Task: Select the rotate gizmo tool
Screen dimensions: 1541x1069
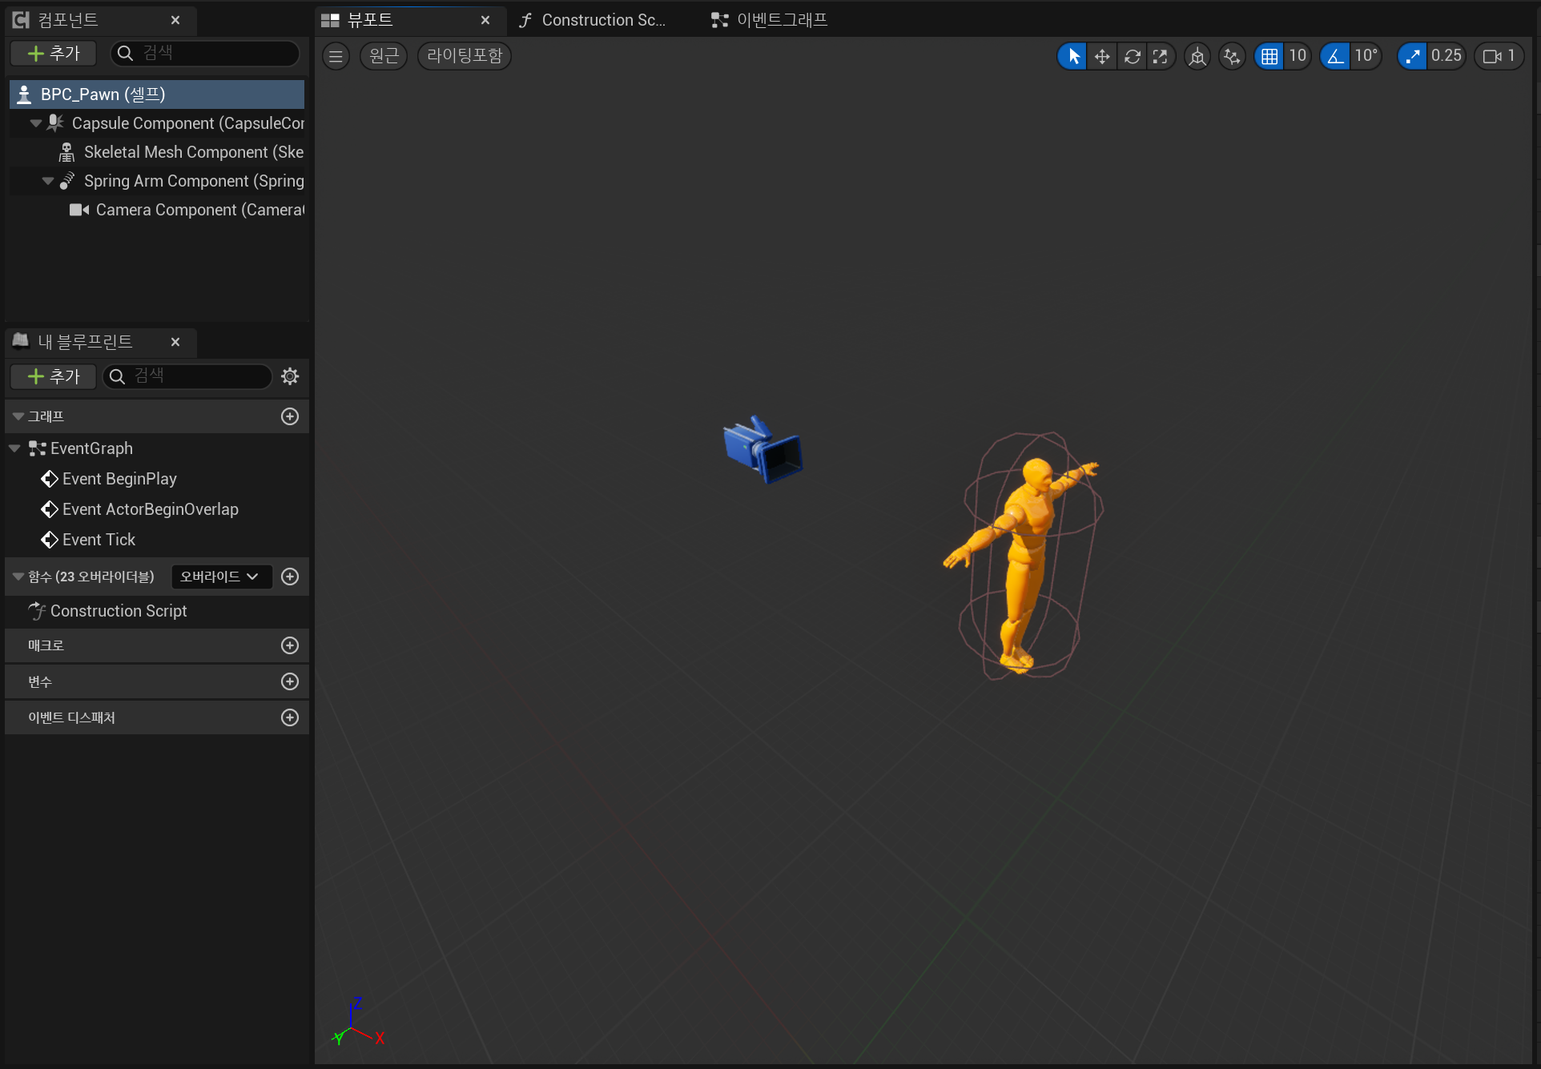Action: coord(1132,56)
